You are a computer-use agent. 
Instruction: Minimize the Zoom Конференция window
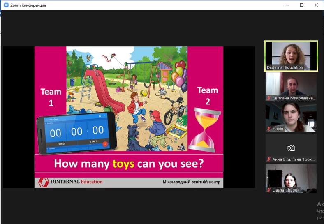(287, 5)
